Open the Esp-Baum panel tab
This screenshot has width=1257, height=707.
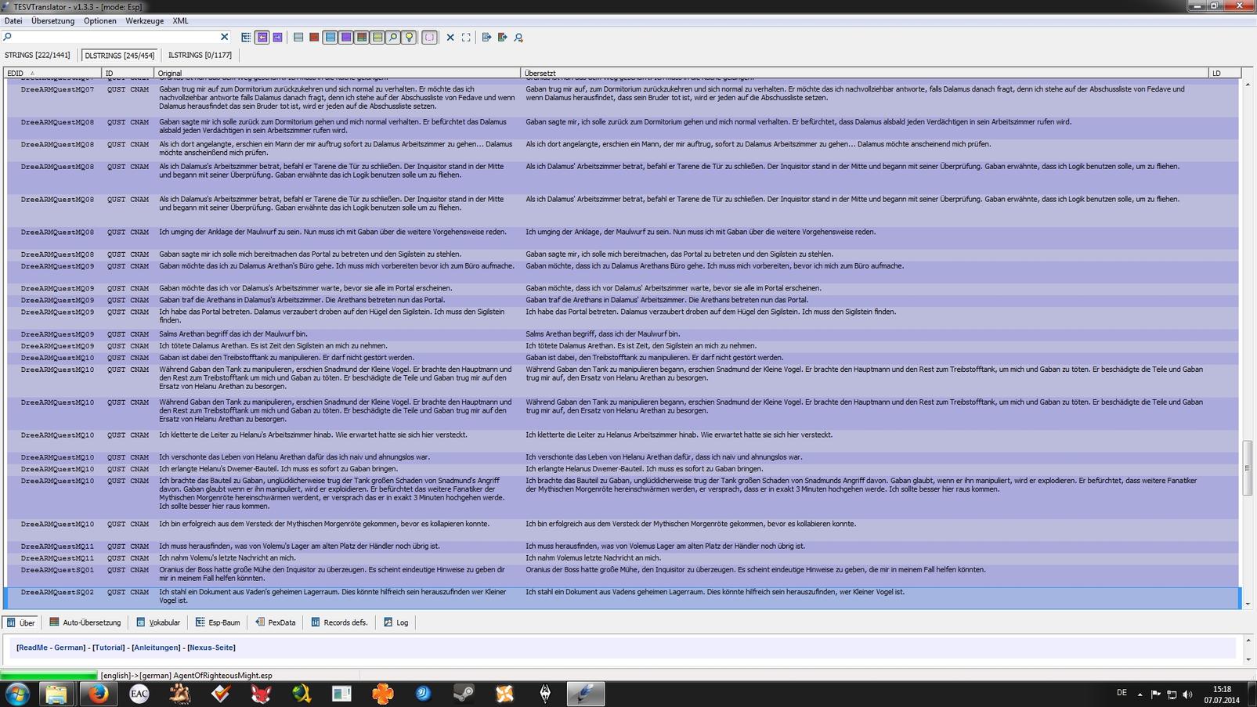[x=218, y=622]
